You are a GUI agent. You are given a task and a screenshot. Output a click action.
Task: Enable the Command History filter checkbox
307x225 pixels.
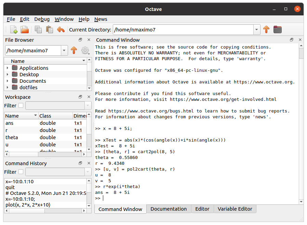tap(21, 172)
